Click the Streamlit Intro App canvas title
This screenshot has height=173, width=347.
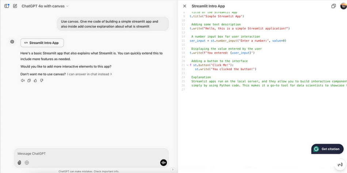pos(208,6)
